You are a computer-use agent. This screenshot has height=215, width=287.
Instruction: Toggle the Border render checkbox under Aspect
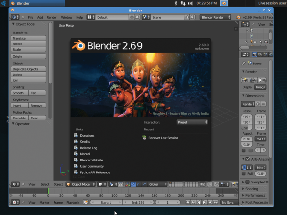243,150
